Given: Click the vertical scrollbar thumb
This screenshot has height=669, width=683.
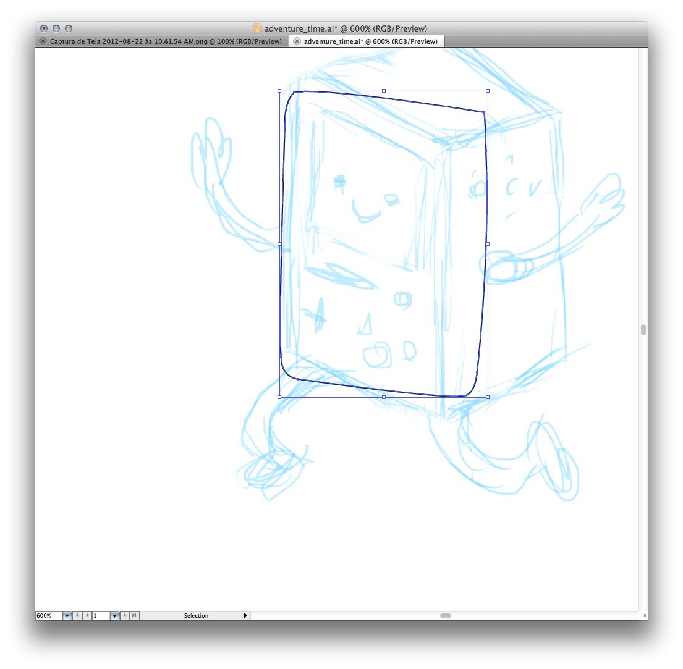Looking at the screenshot, I should 643,329.
